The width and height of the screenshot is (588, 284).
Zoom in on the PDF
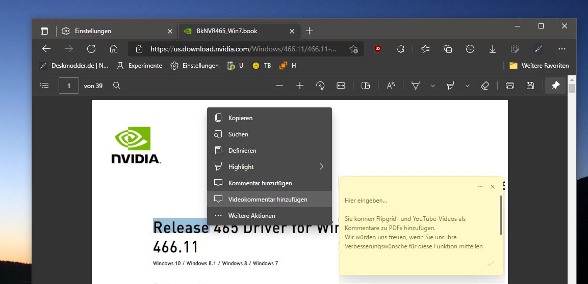[300, 86]
